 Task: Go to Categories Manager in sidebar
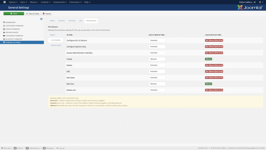tap(14, 26)
